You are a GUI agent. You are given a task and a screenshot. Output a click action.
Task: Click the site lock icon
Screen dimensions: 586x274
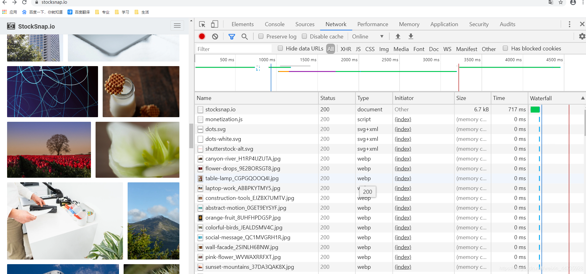tap(37, 2)
